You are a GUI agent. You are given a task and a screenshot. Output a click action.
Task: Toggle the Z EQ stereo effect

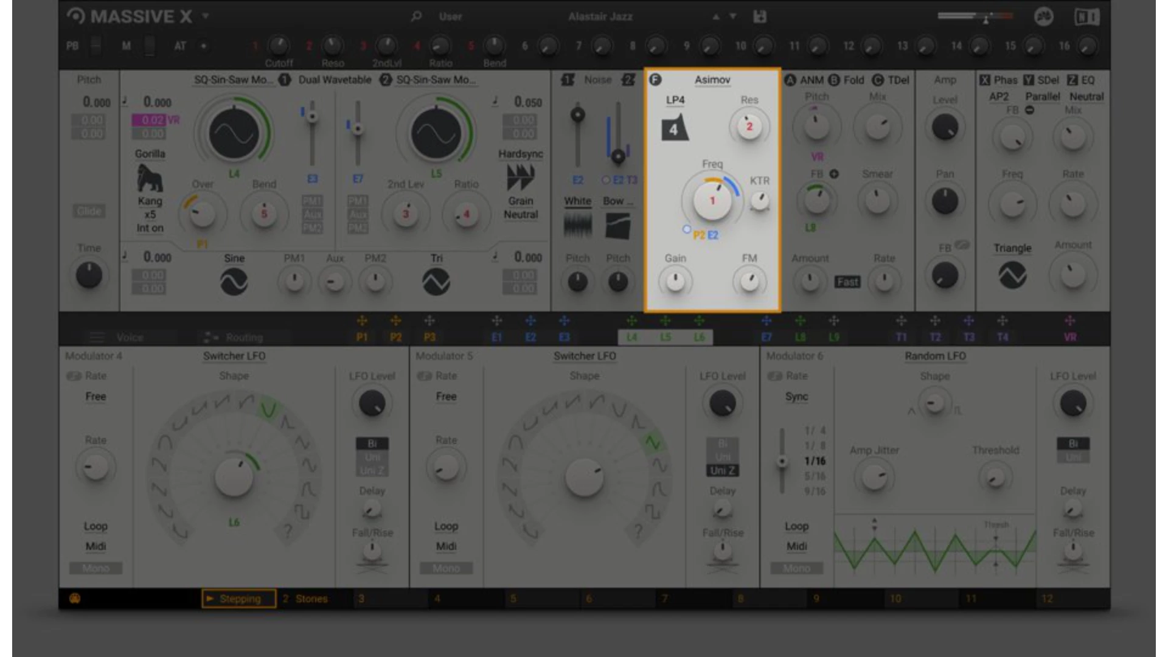(x=1072, y=80)
